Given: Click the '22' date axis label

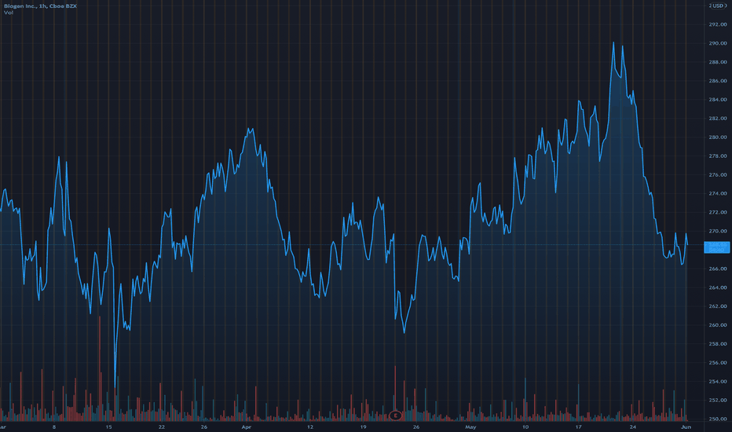Looking at the screenshot, I should [162, 427].
